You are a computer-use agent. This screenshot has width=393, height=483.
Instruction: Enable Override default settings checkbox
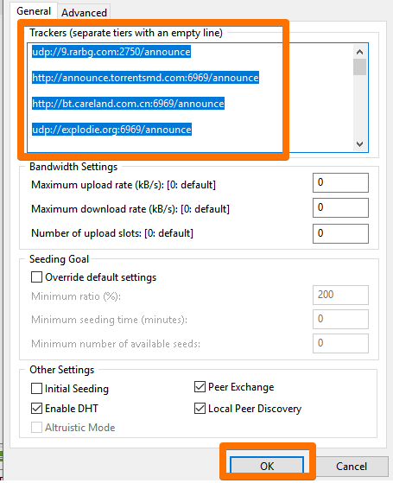pos(36,276)
